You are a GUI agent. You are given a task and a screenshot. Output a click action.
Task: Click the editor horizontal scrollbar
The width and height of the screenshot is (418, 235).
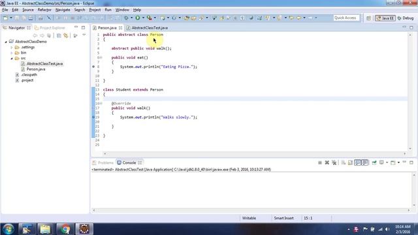click(x=255, y=153)
